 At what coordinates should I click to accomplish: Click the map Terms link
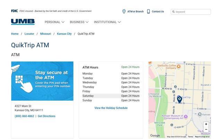click(x=190, y=137)
